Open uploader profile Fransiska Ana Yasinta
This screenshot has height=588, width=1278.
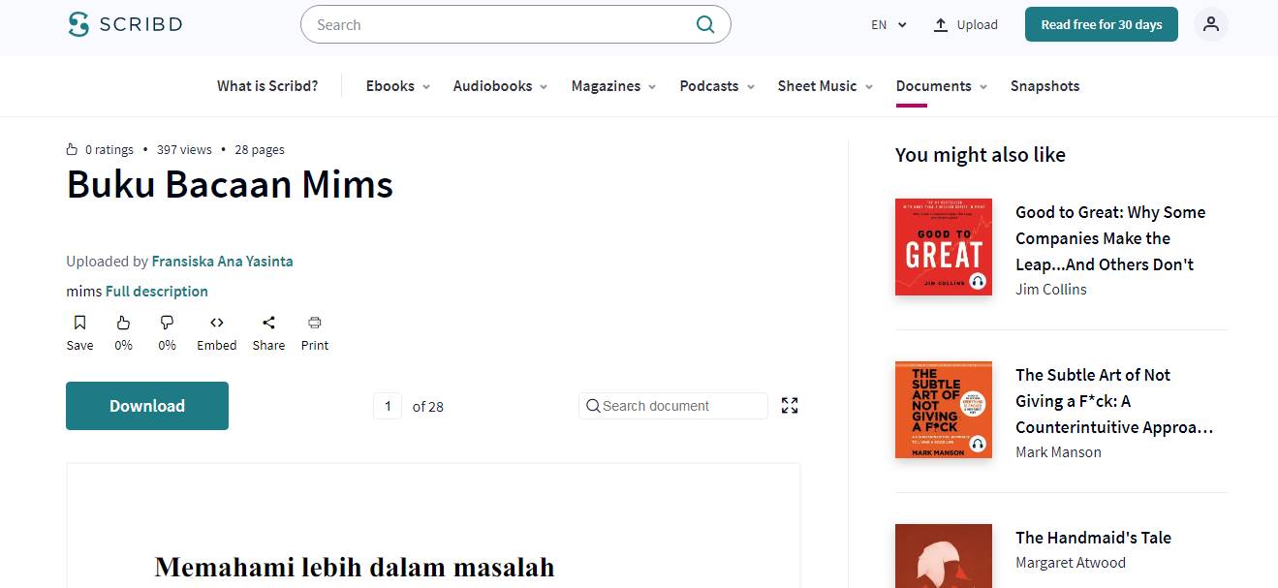point(222,261)
